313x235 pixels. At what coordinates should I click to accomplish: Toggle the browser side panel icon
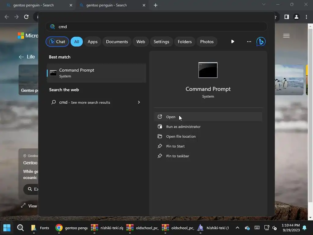click(287, 17)
